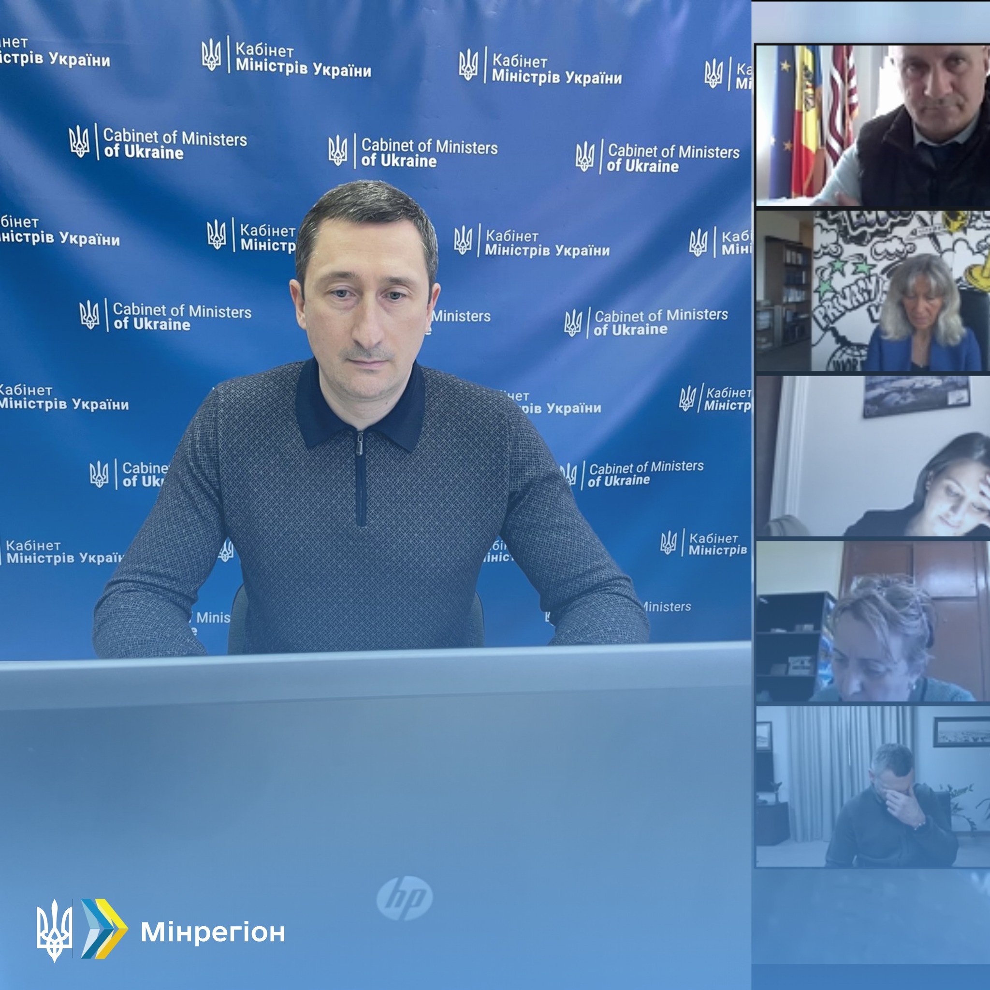This screenshot has width=990, height=990.
Task: Select the tile of the woman wearing a headset
Action: tap(872, 622)
